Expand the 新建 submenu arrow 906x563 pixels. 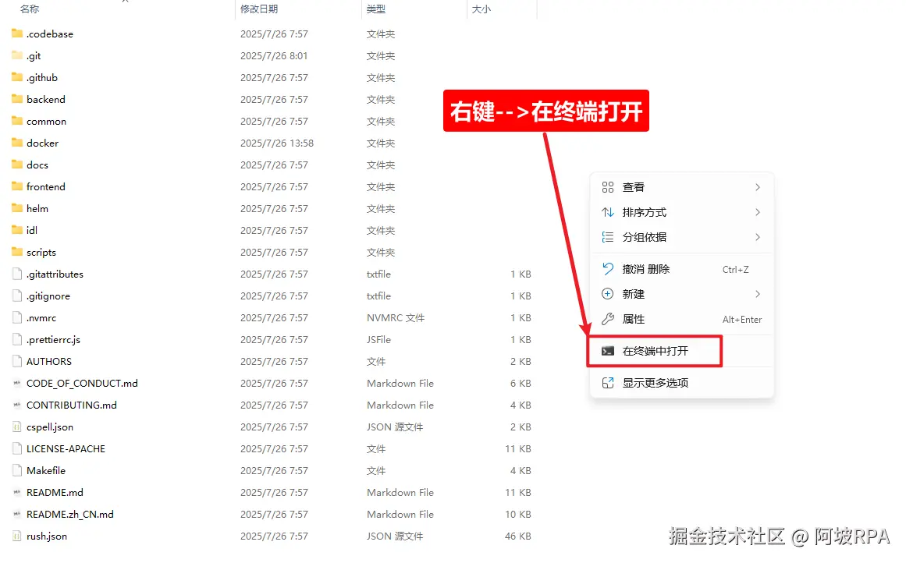[758, 294]
